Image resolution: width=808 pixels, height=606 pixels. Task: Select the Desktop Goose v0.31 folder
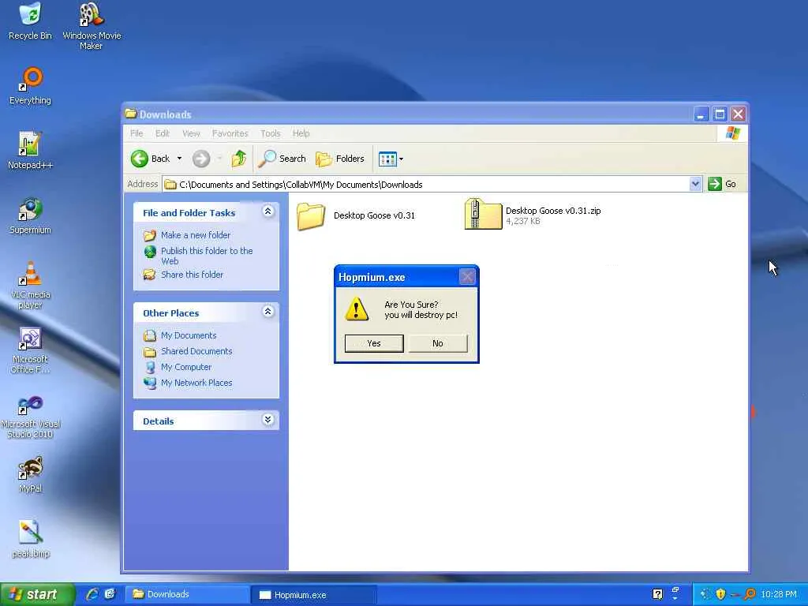tap(356, 215)
